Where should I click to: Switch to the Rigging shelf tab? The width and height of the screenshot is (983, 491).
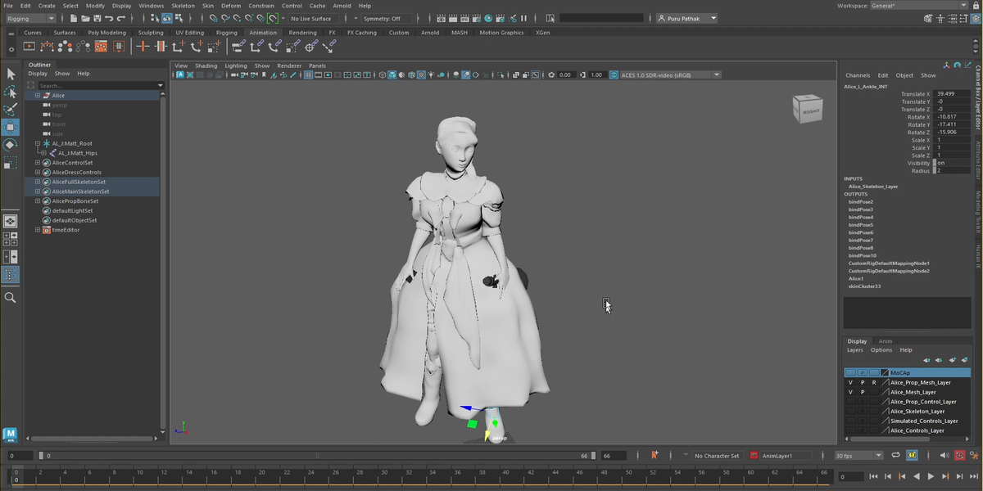[226, 33]
